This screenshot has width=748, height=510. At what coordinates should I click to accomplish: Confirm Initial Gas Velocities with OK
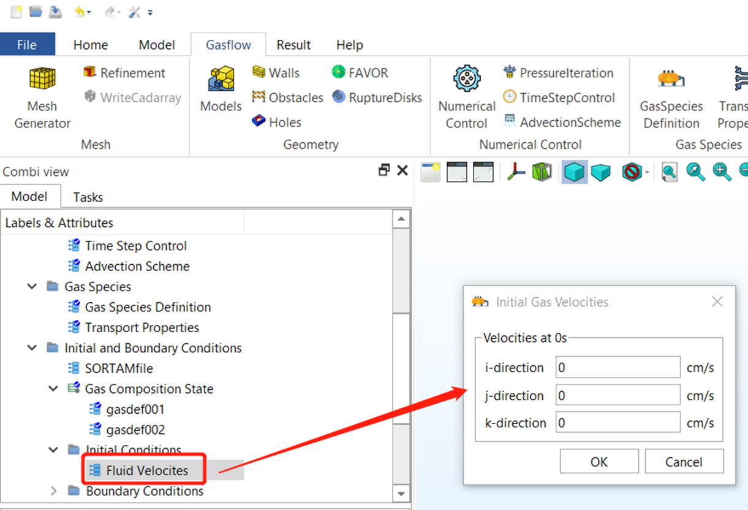point(599,462)
